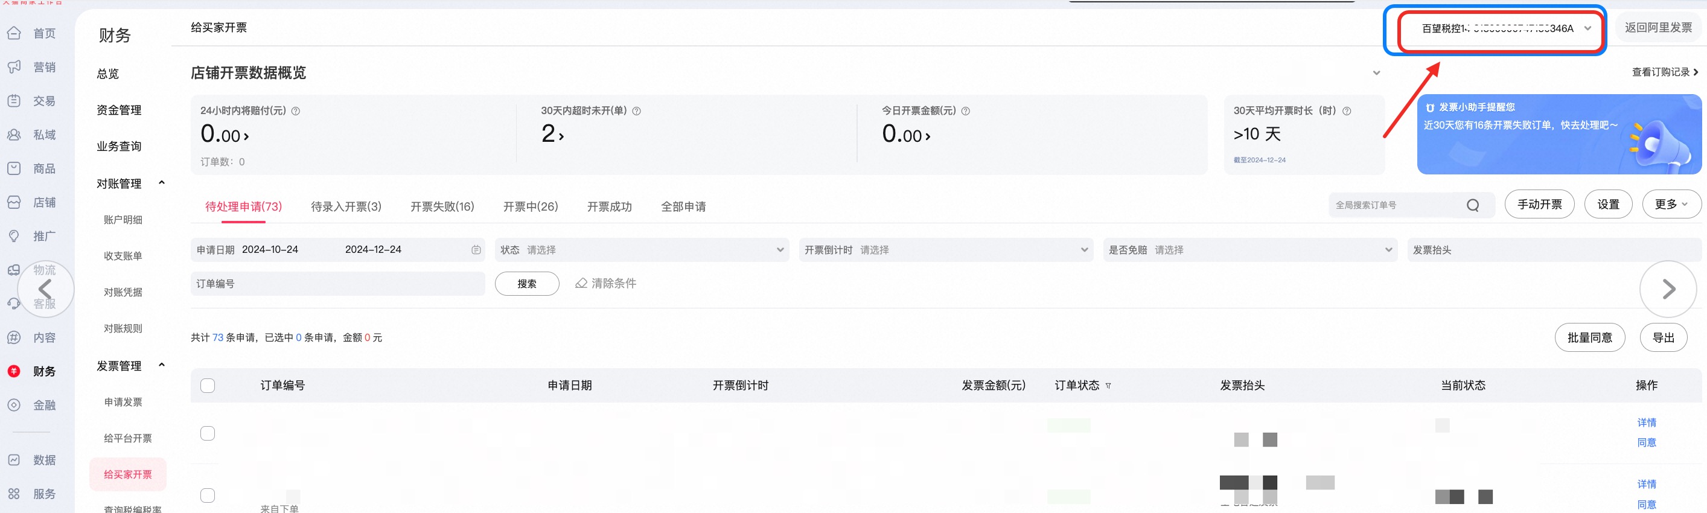Click the 发票小助手提醒您 banner
Screen dimensions: 1707x513
tap(1559, 135)
